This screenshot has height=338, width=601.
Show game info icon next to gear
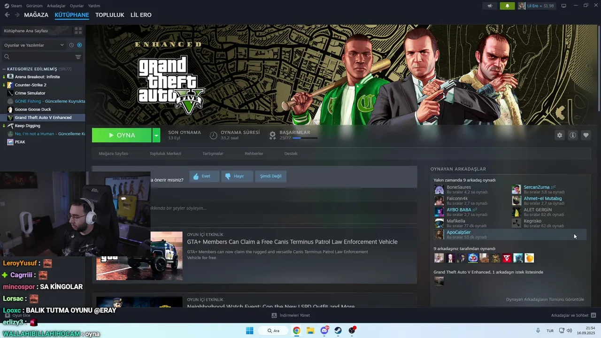tap(573, 135)
